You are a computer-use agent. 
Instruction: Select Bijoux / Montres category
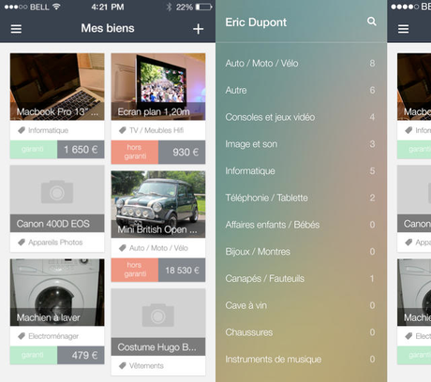pos(301,252)
